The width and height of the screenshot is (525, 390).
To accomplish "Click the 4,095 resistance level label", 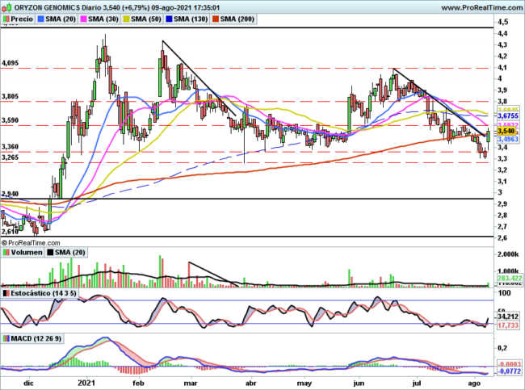I will (10, 63).
